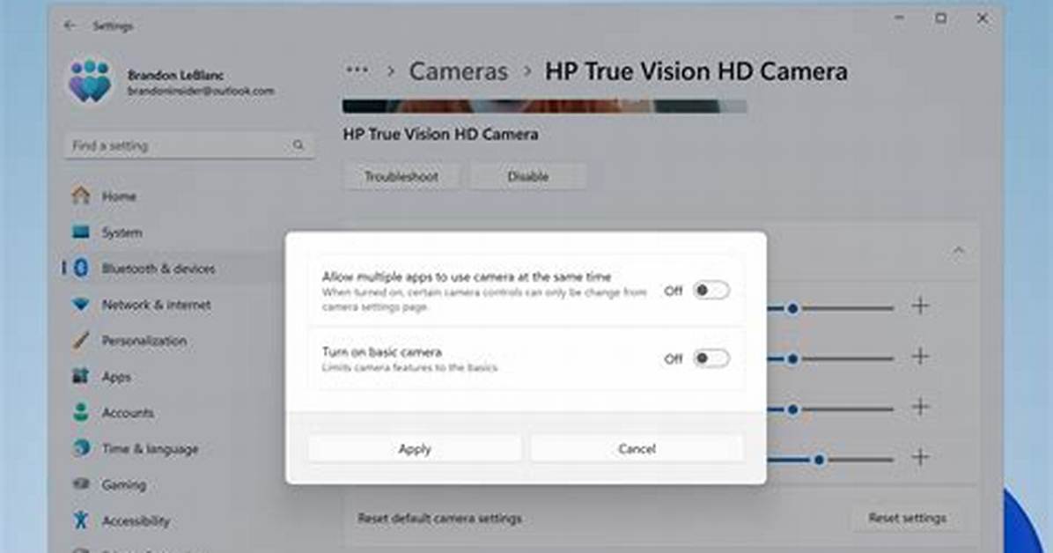Click the Accessibility figure icon
This screenshot has height=553, width=1053.
click(81, 520)
